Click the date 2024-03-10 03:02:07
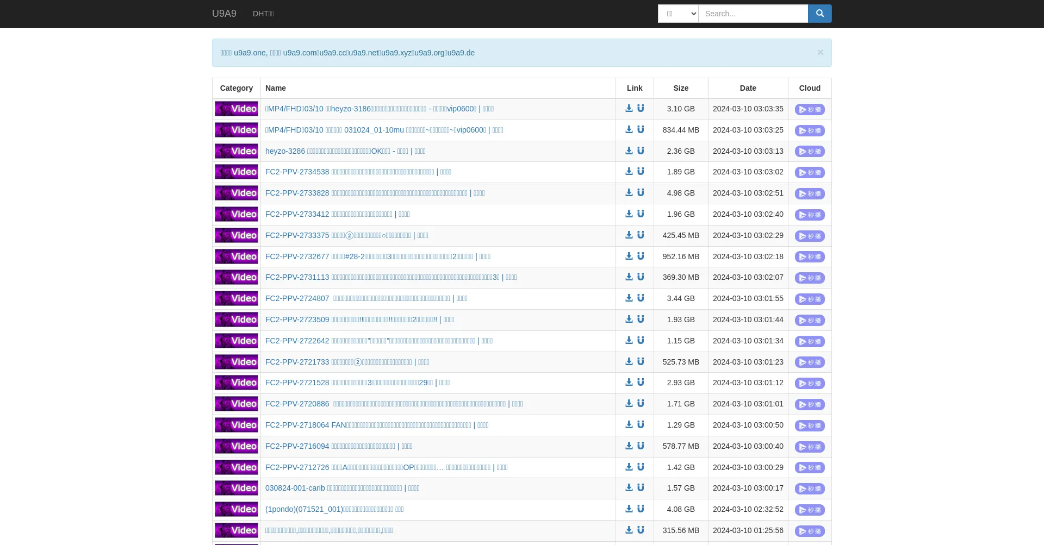 click(748, 277)
